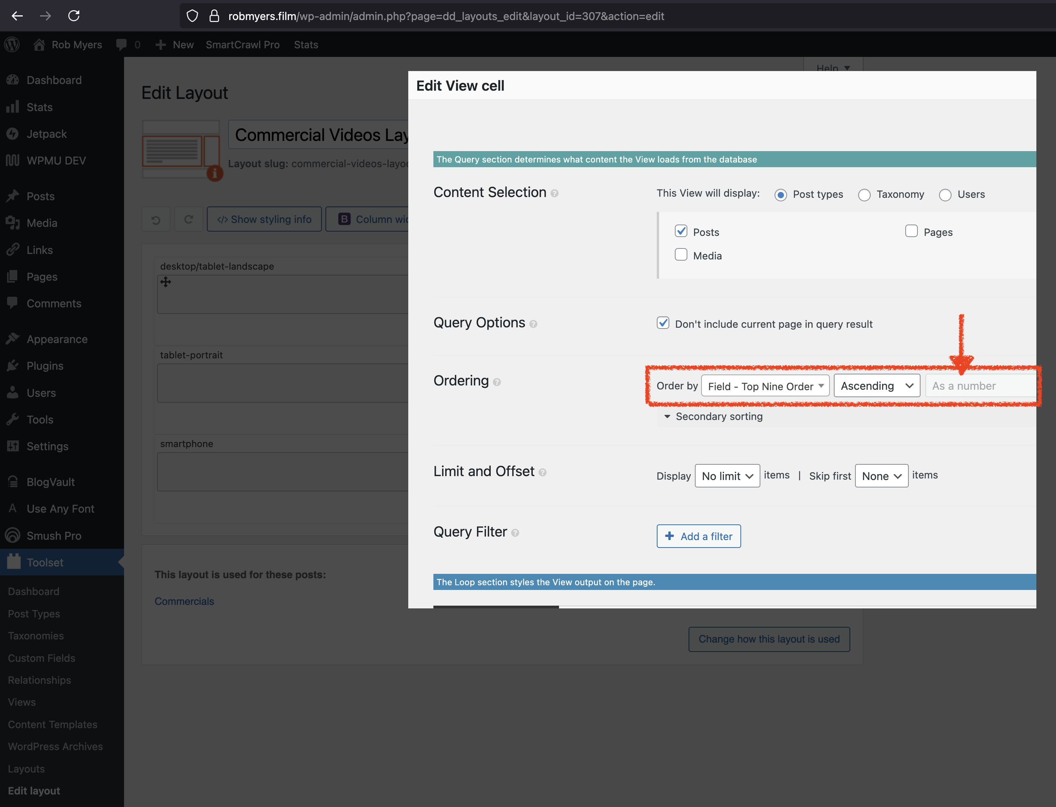Click the undo arrow button in layout toolbar

coord(156,219)
